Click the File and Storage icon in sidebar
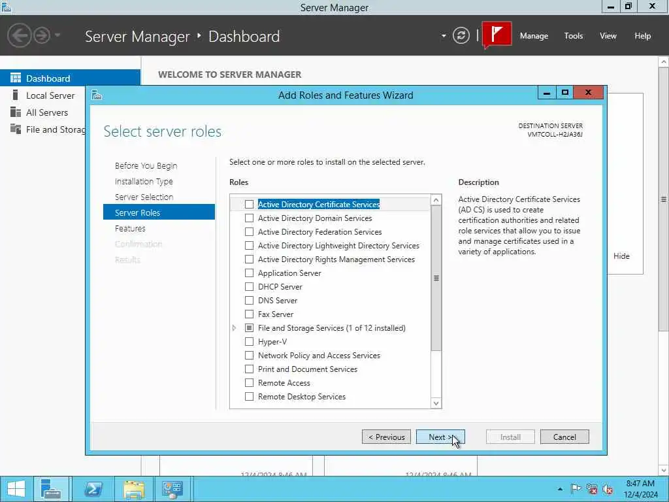The image size is (669, 502). pos(16,129)
